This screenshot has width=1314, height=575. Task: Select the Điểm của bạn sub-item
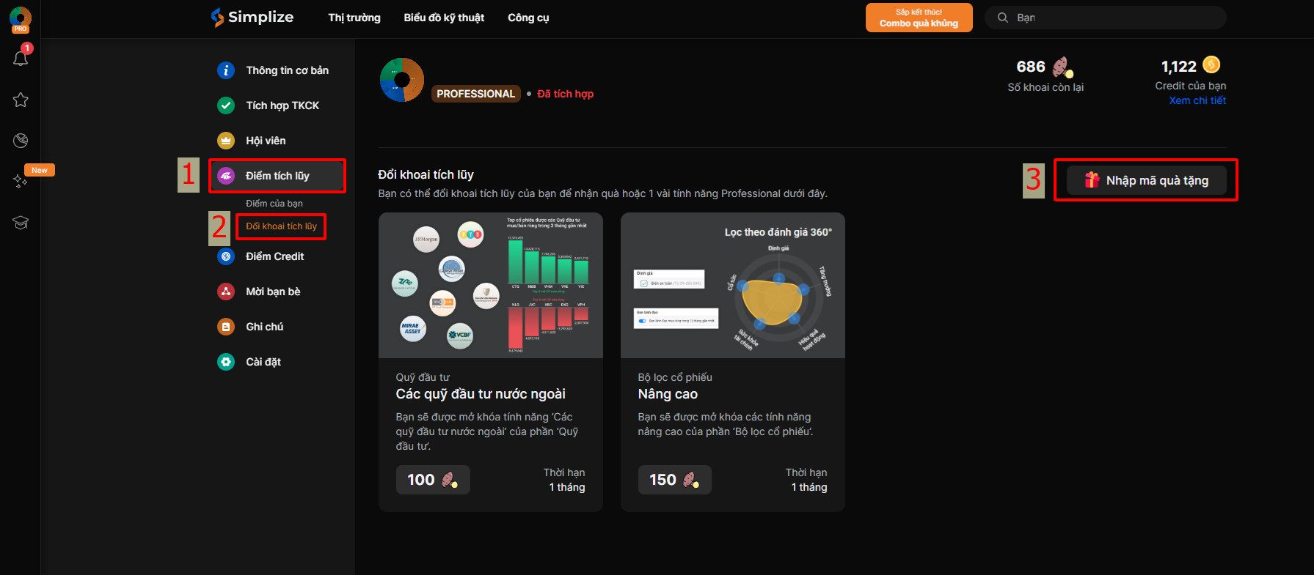click(x=274, y=204)
